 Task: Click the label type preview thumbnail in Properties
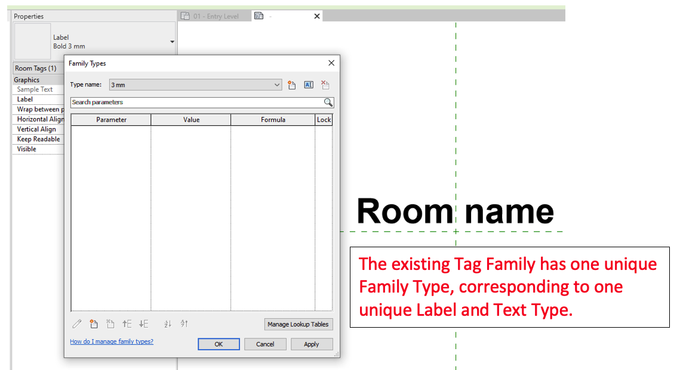[x=32, y=42]
